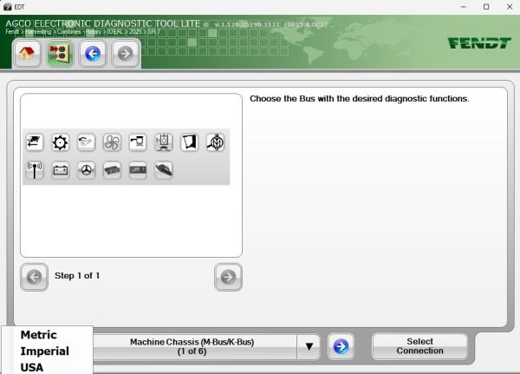Open the magnifier inspection icon

coord(215,142)
